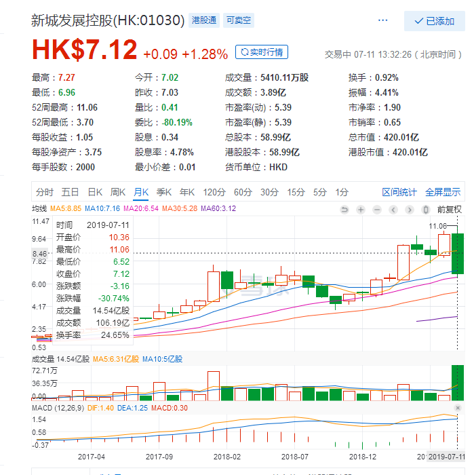This screenshot has width=474, height=475.
Task: Click the 已添加 watchlist button
Action: coord(435,21)
